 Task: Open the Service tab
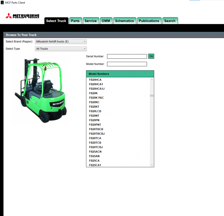click(x=91, y=21)
